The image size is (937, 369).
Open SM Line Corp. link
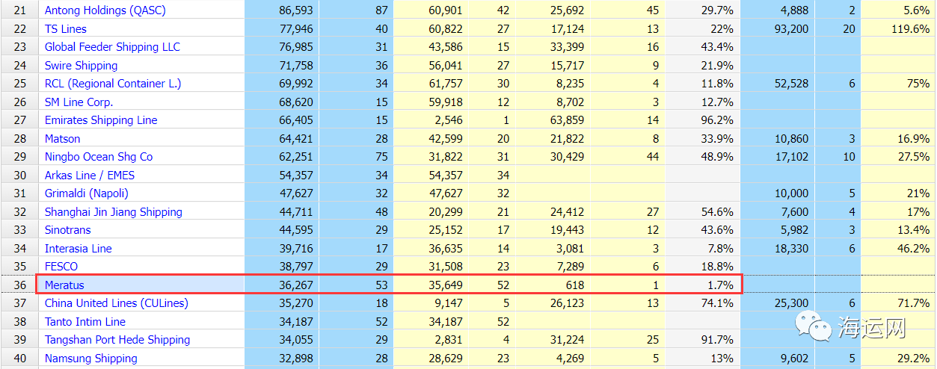(79, 102)
